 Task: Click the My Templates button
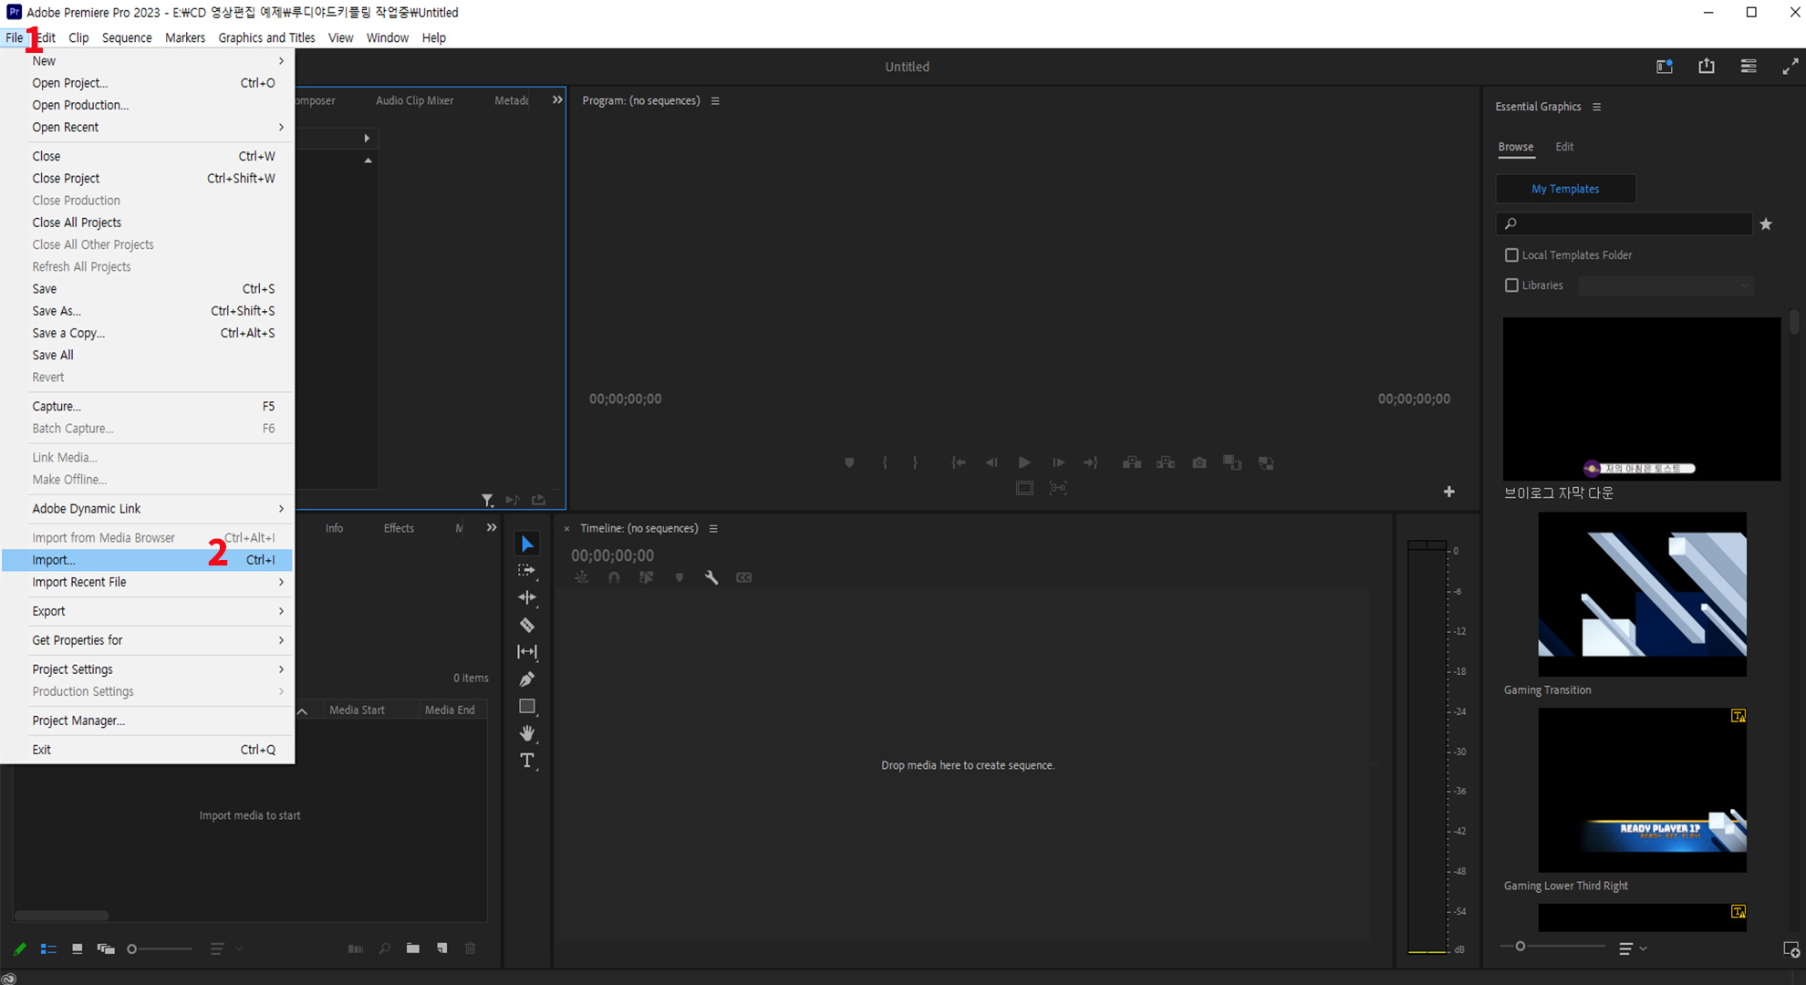click(1565, 189)
